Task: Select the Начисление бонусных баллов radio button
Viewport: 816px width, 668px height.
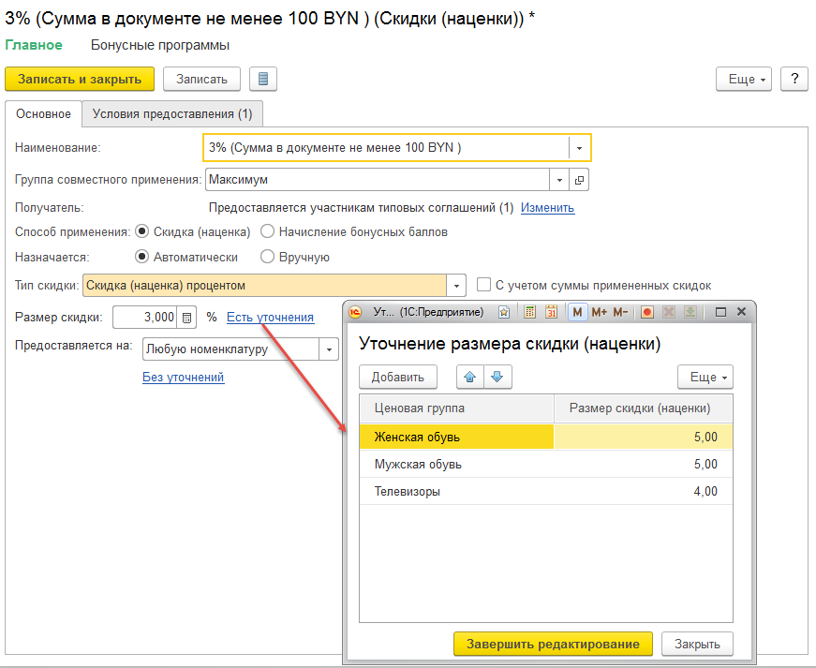Action: (267, 231)
